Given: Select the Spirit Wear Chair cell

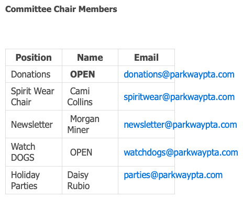Looking at the screenshot, I should click(x=34, y=96).
